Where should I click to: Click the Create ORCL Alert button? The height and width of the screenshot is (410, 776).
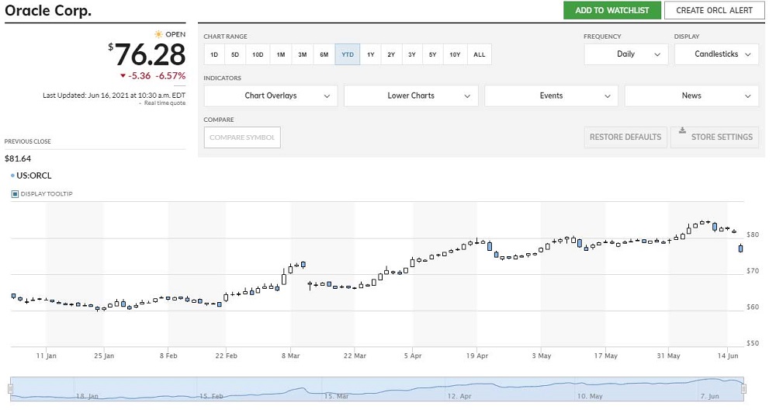tap(714, 10)
